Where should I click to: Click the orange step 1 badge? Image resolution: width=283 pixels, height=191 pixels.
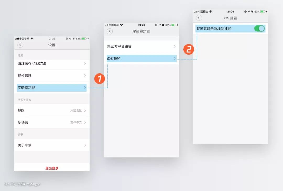click(100, 79)
